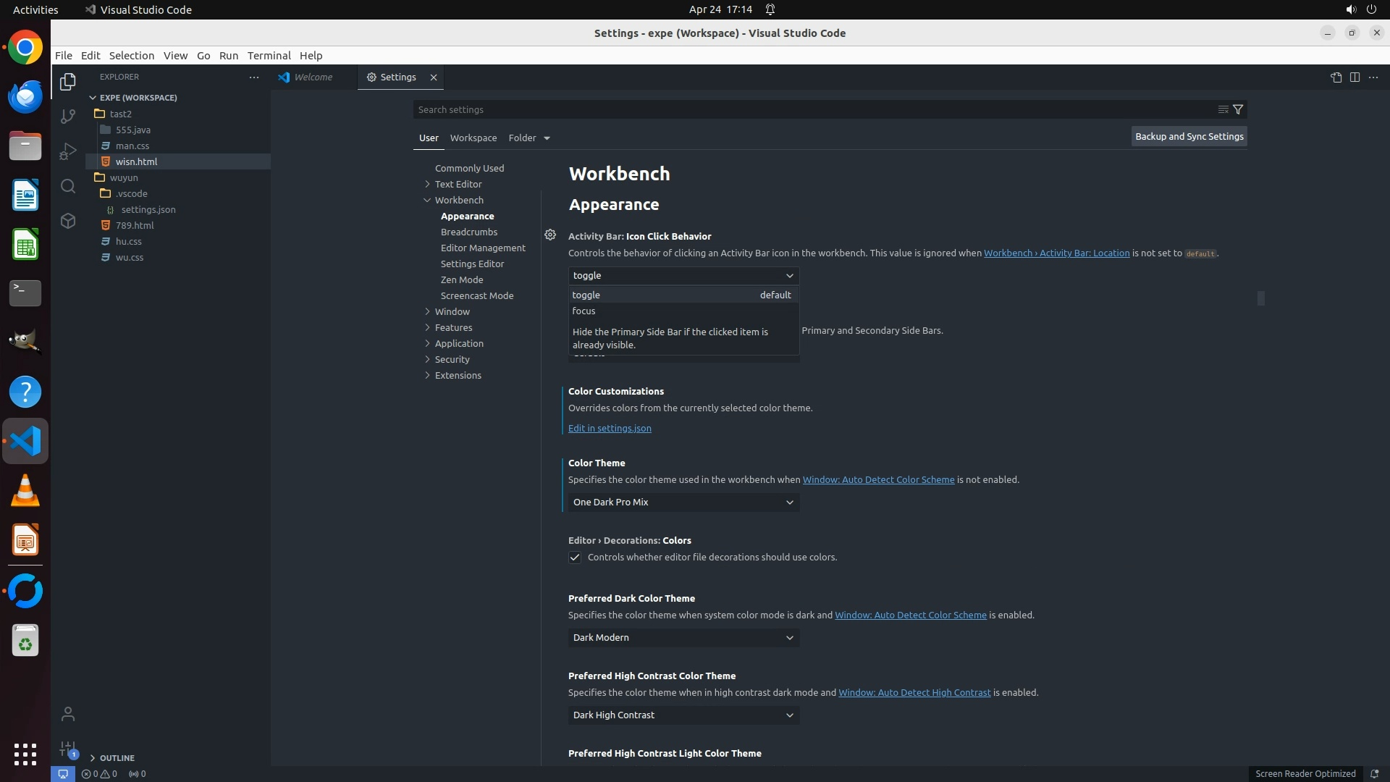Click the Backup and Sync Settings button
The image size is (1390, 782).
coord(1189,136)
